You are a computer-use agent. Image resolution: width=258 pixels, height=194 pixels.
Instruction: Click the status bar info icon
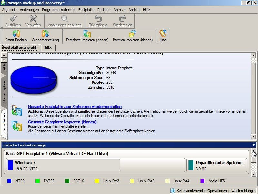[x=173, y=190]
